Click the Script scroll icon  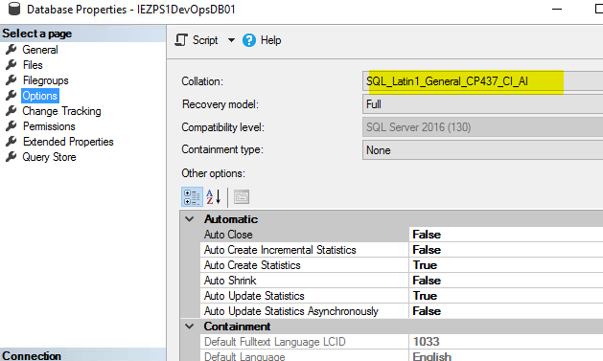pos(181,40)
